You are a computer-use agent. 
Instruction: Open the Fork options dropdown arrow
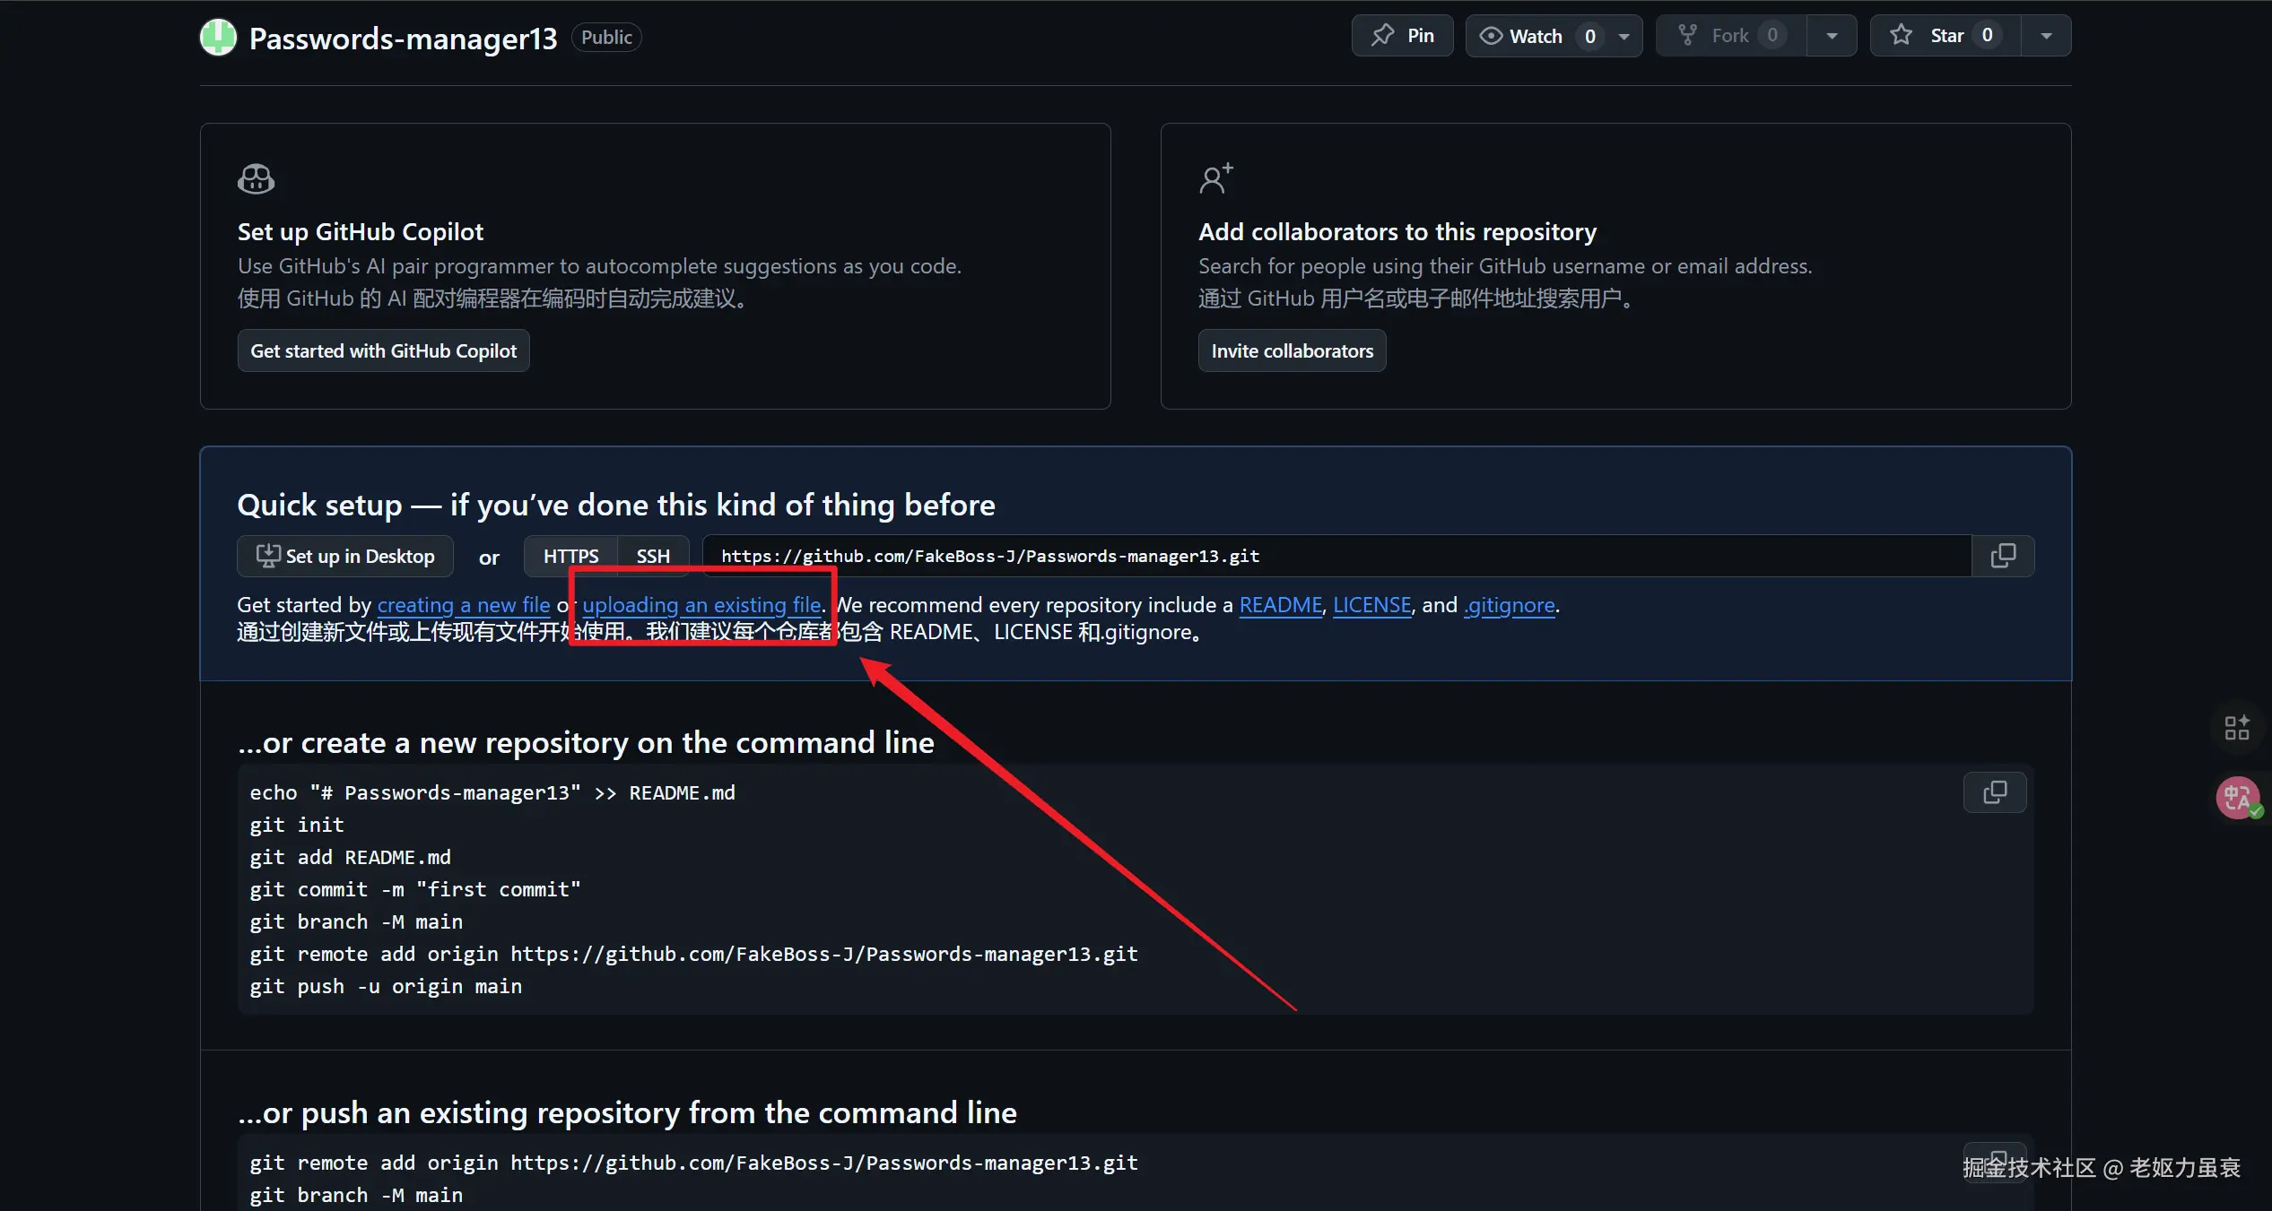(1832, 37)
